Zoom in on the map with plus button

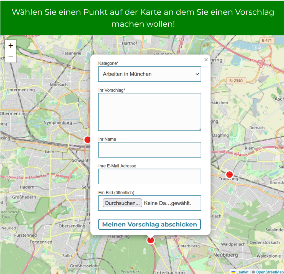(x=11, y=46)
